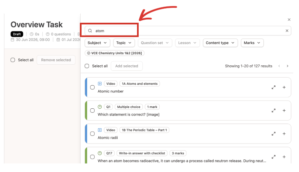Click into the 'atom' search field
The image size is (299, 172).
(x=188, y=31)
